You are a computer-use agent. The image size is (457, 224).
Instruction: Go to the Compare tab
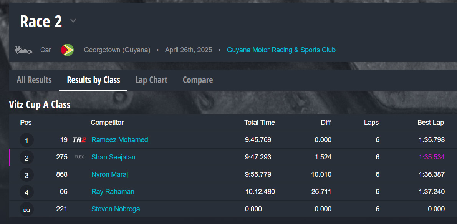[198, 80]
